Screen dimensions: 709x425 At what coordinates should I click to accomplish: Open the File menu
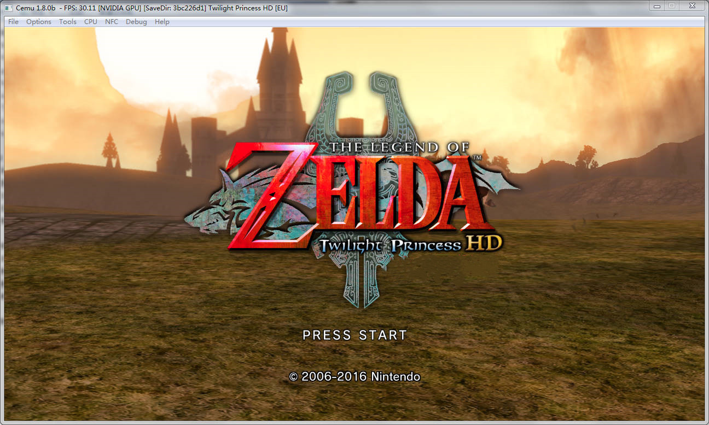[x=13, y=22]
